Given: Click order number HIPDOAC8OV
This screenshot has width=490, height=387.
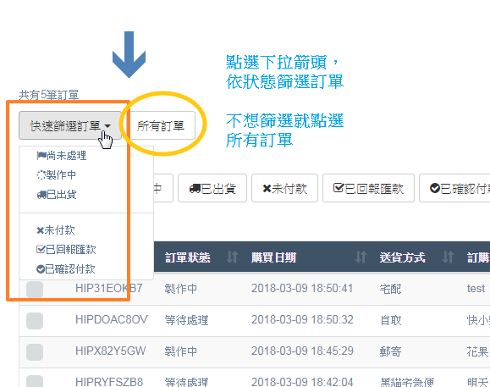Looking at the screenshot, I should (x=112, y=319).
